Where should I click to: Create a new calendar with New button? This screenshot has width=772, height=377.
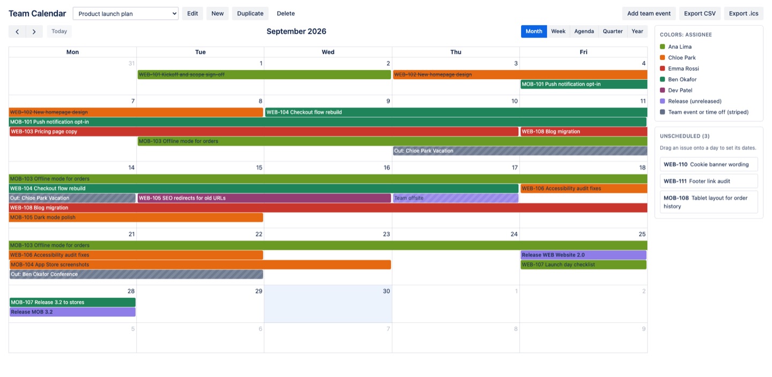[218, 13]
